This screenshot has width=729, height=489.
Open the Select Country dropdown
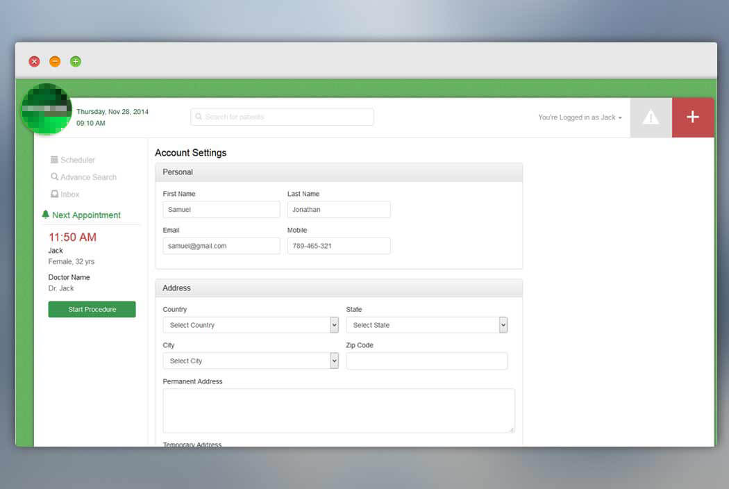(x=251, y=325)
